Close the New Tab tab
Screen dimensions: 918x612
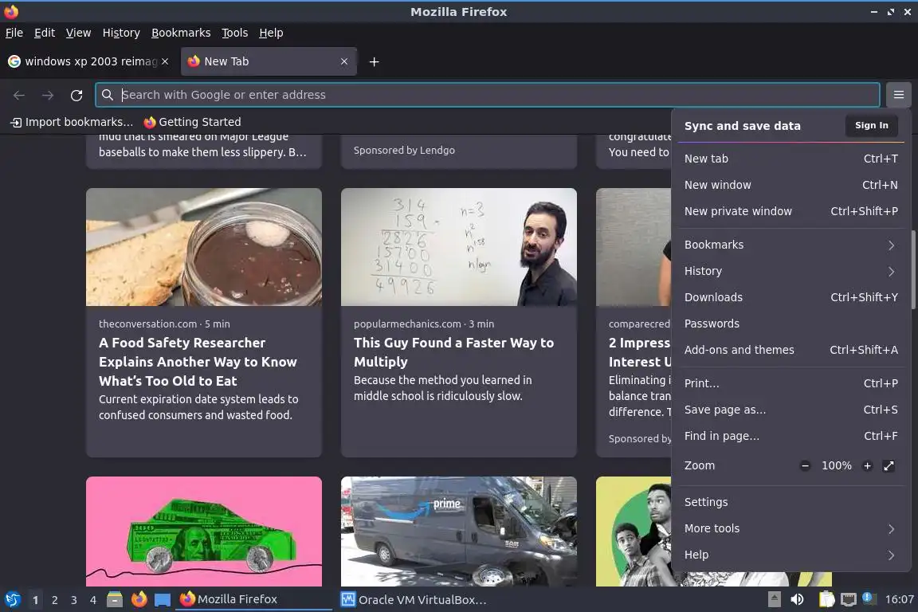[x=344, y=61]
